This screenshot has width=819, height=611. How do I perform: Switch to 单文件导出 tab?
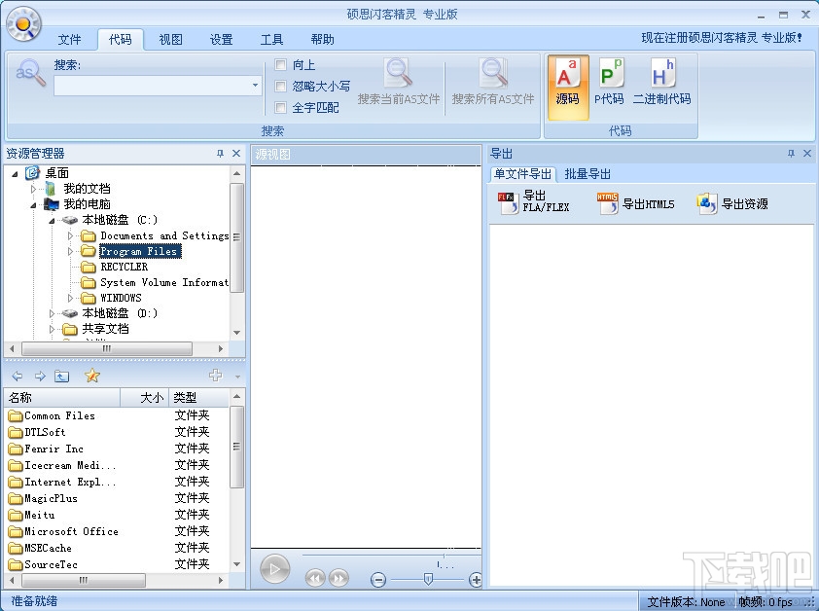click(x=523, y=174)
